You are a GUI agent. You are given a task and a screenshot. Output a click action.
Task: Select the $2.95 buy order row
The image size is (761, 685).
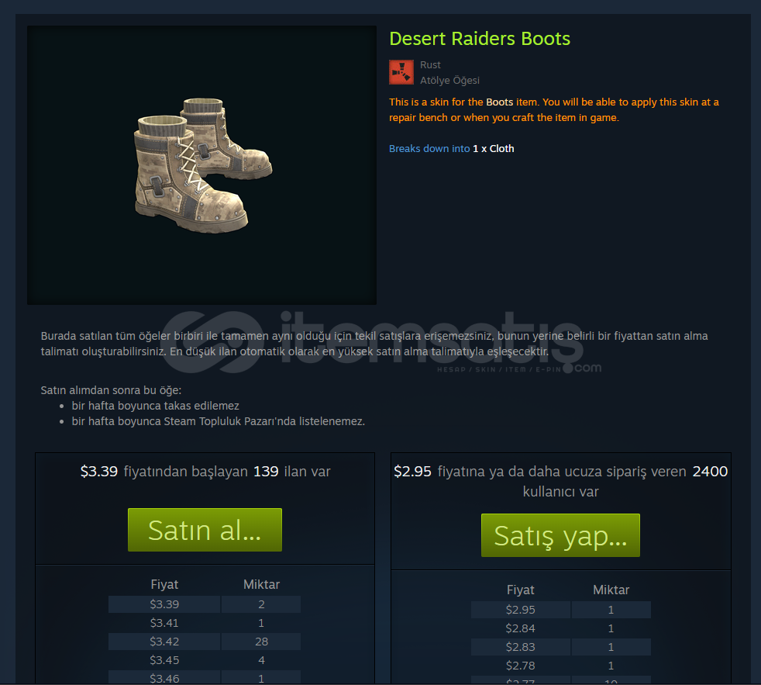click(560, 609)
